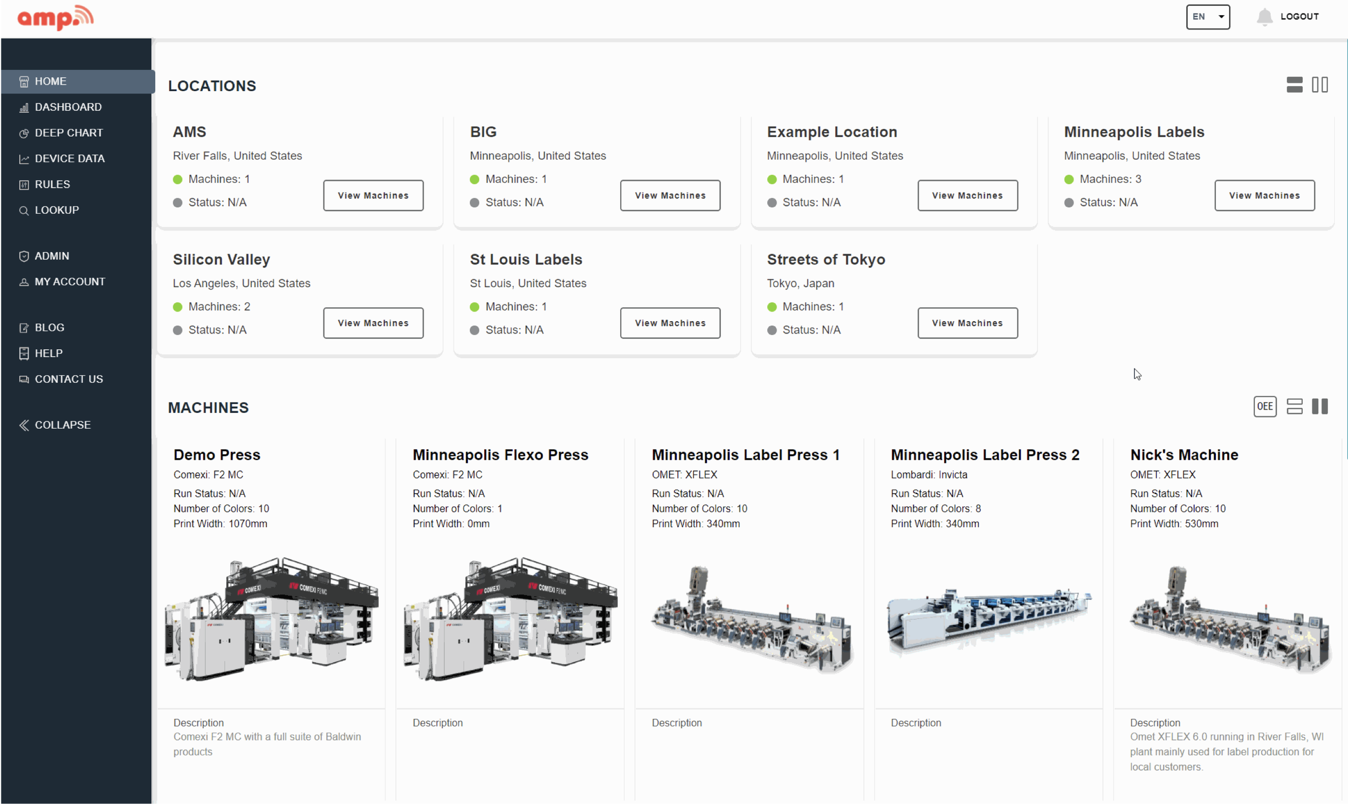Click the Help book icon
Image resolution: width=1348 pixels, height=804 pixels.
(24, 354)
